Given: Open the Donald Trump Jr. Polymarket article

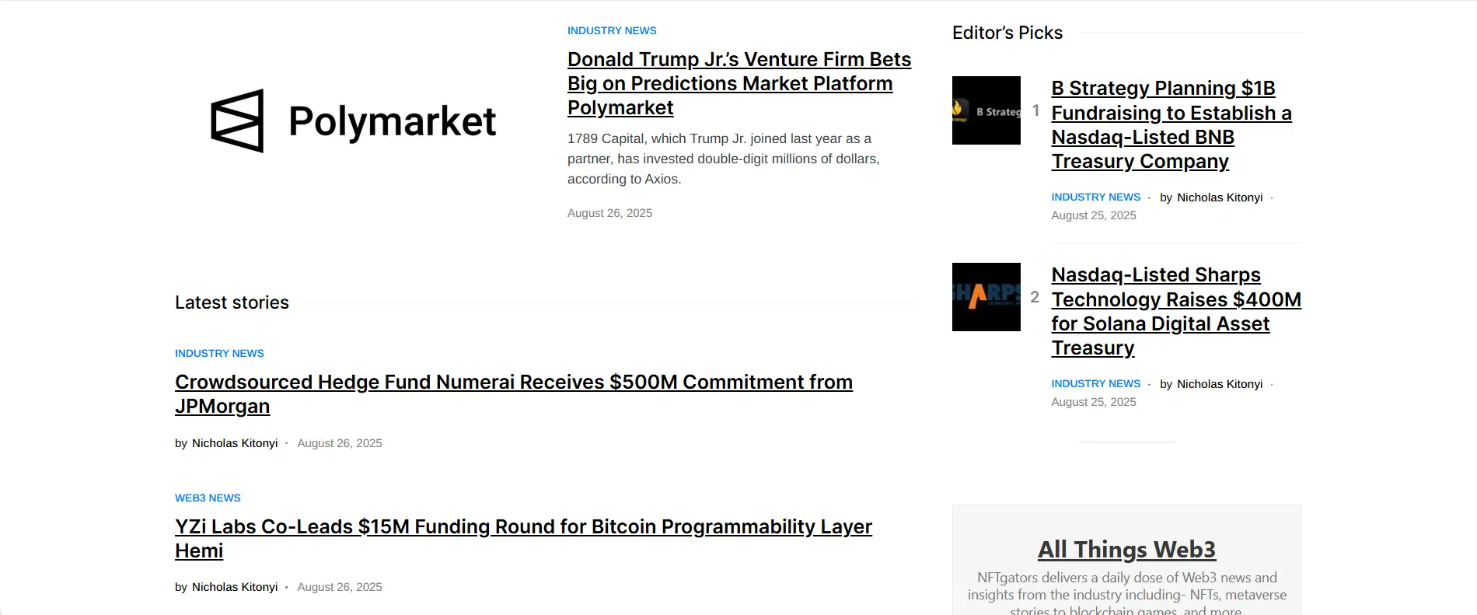Looking at the screenshot, I should pyautogui.click(x=738, y=83).
